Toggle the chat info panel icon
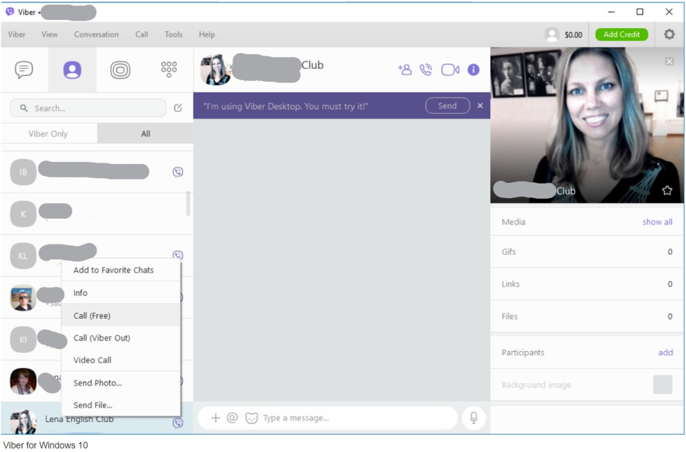 [x=474, y=70]
